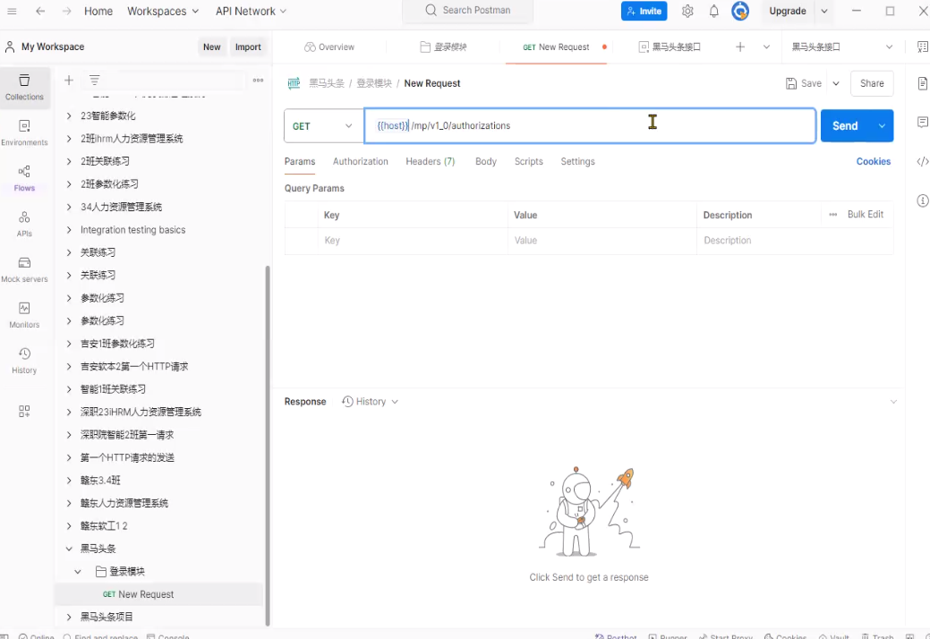Open the Upgrade dropdown arrow
This screenshot has width=930, height=639.
coord(824,11)
